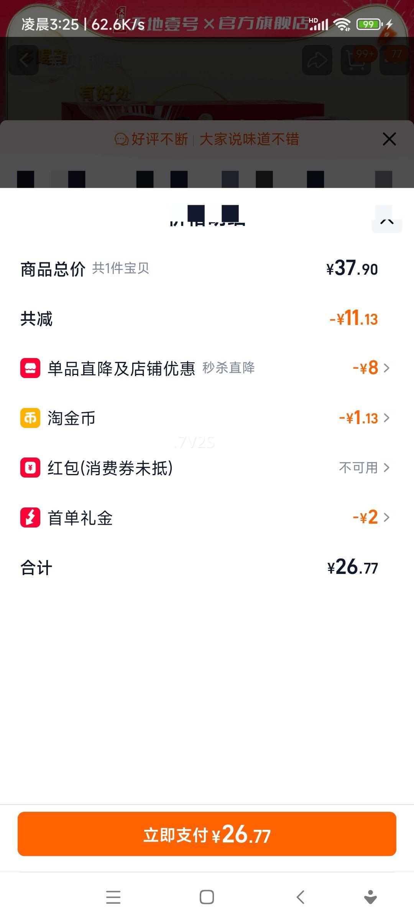The width and height of the screenshot is (414, 922).
Task: Tap the dimmed back arrow at top left
Action: pos(24,60)
